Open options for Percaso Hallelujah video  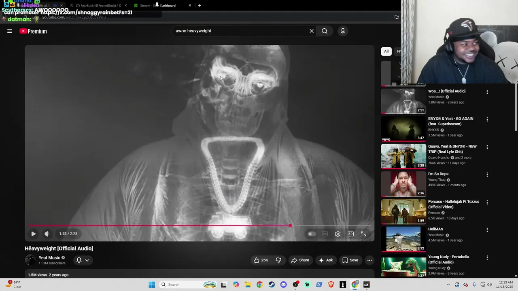(487, 202)
